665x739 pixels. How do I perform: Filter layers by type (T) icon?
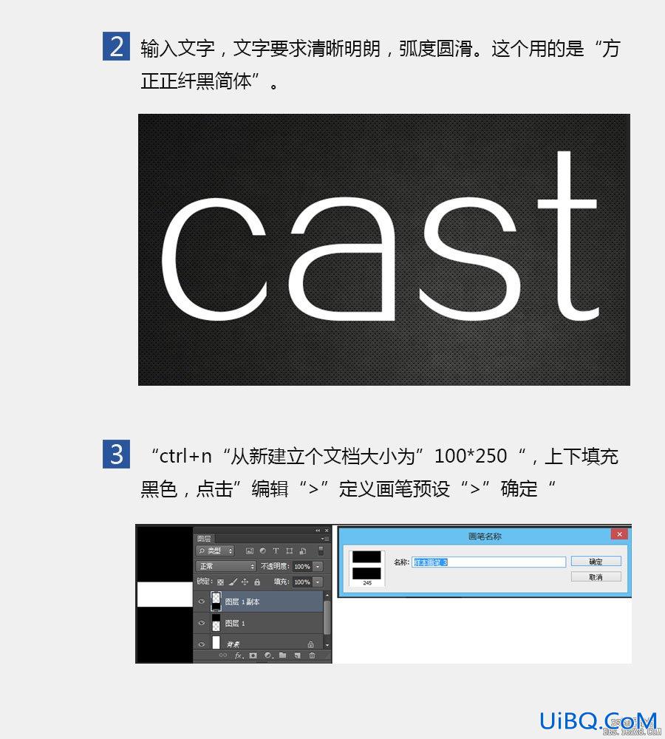(x=276, y=551)
